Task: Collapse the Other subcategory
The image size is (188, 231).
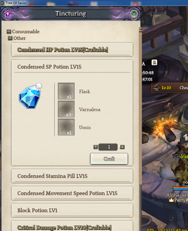Action: pyautogui.click(x=10, y=38)
